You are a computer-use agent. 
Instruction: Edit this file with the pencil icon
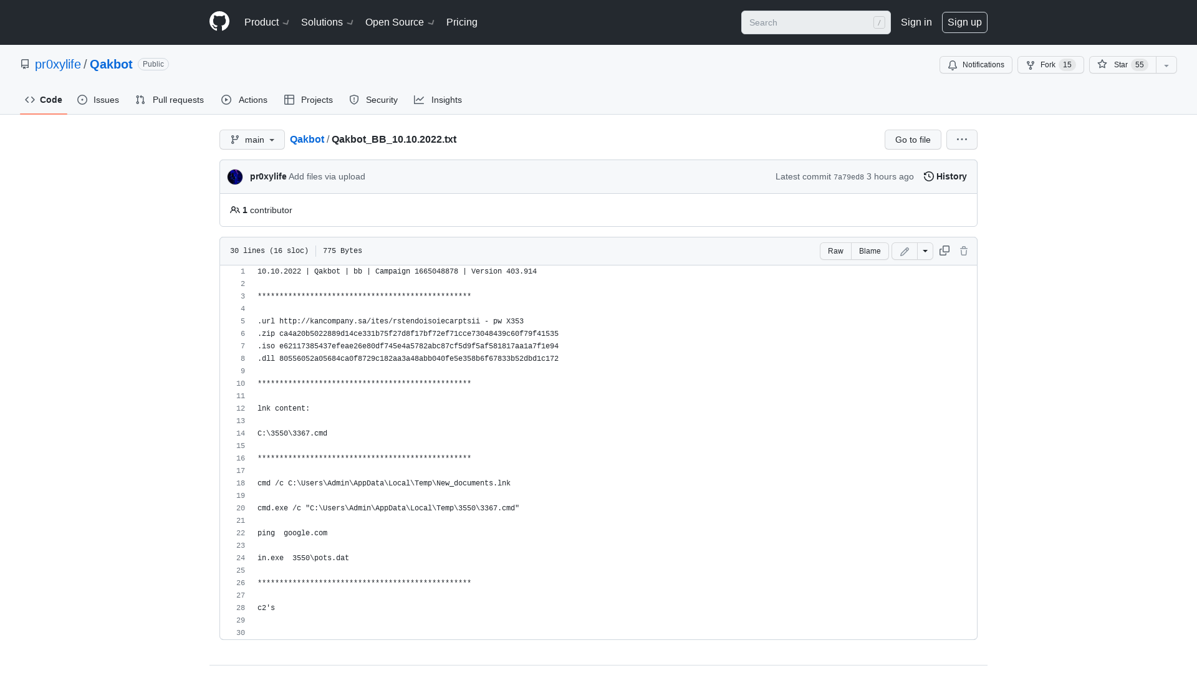904,251
